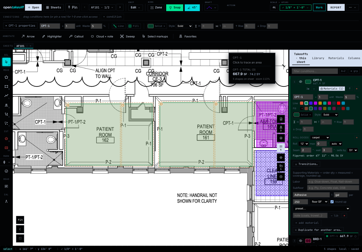The height and width of the screenshot is (252, 362).
Task: Open the adhesive preset dropdown
Action: click(321, 209)
